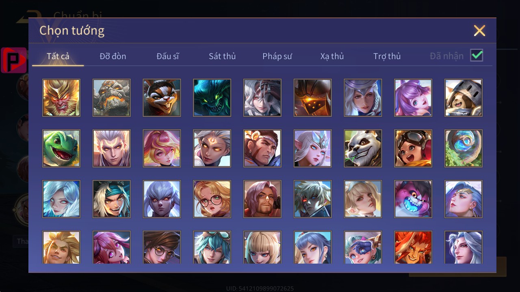The height and width of the screenshot is (292, 520).
Task: Select the blonde girl with round glasses
Action: (212, 199)
